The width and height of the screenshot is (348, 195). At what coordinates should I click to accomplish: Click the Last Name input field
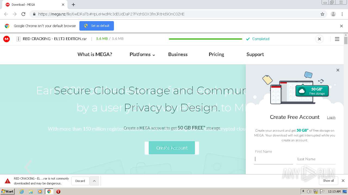click(316, 159)
